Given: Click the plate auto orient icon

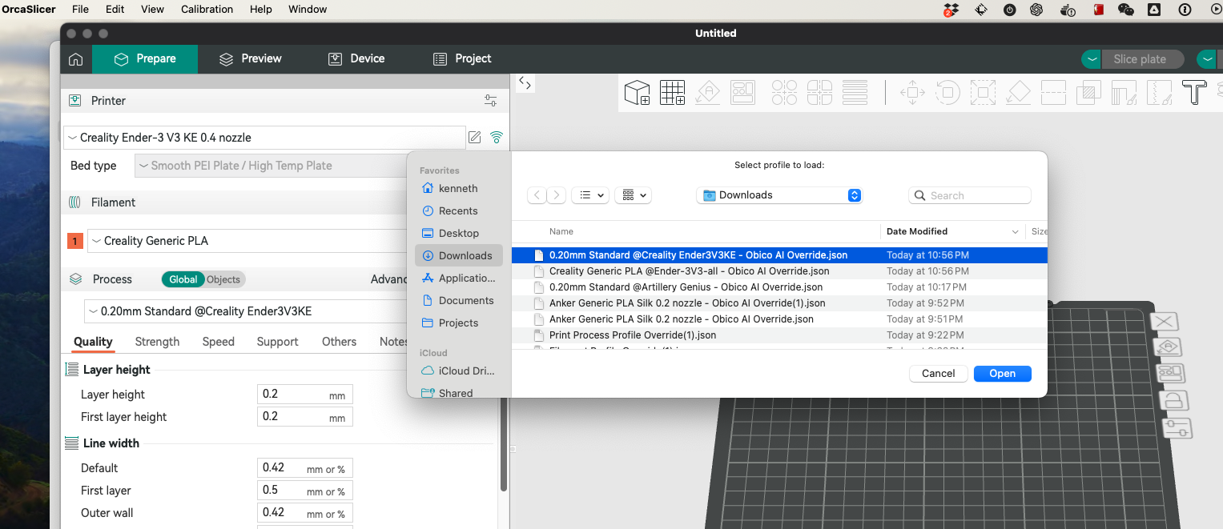Looking at the screenshot, I should point(1169,347).
